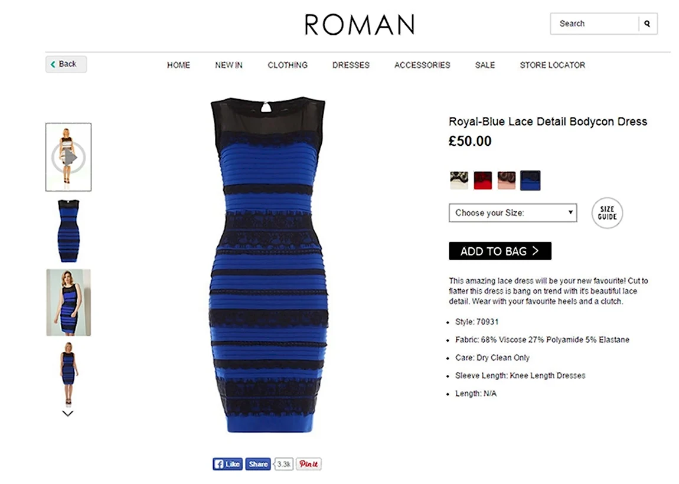Select the pink colour swatch
Viewport: 679px width, 484px height.
[x=507, y=181]
